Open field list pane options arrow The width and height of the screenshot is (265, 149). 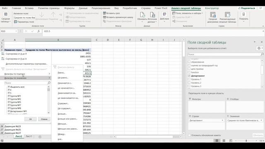(x=255, y=42)
